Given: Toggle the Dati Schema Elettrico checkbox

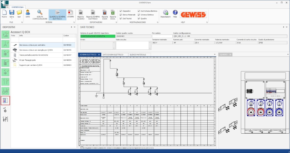Looking at the screenshot, I should [139, 11].
